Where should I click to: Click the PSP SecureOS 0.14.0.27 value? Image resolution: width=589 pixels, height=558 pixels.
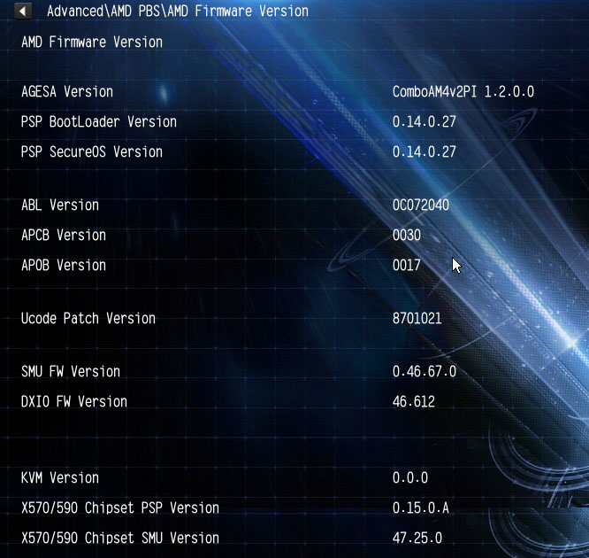[x=425, y=152]
